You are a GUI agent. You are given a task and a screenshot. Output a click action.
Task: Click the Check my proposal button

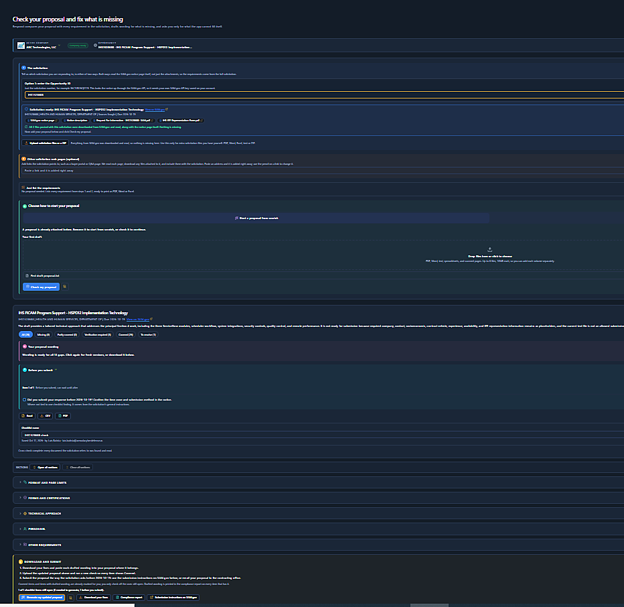coord(41,287)
